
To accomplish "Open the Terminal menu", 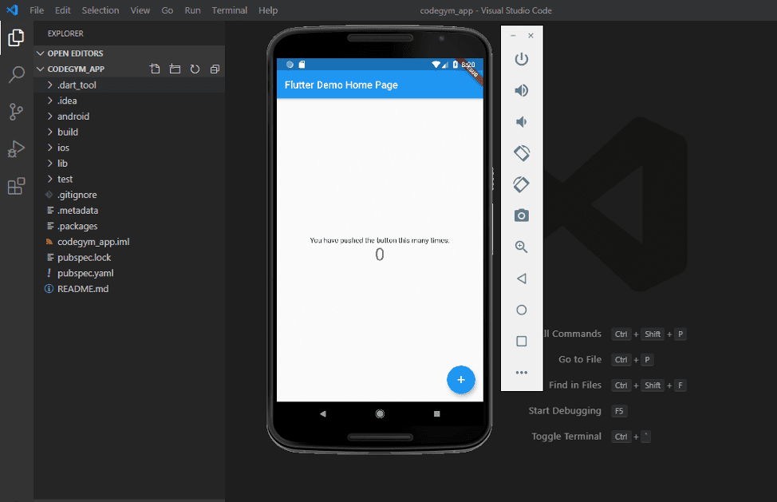I will [x=229, y=10].
